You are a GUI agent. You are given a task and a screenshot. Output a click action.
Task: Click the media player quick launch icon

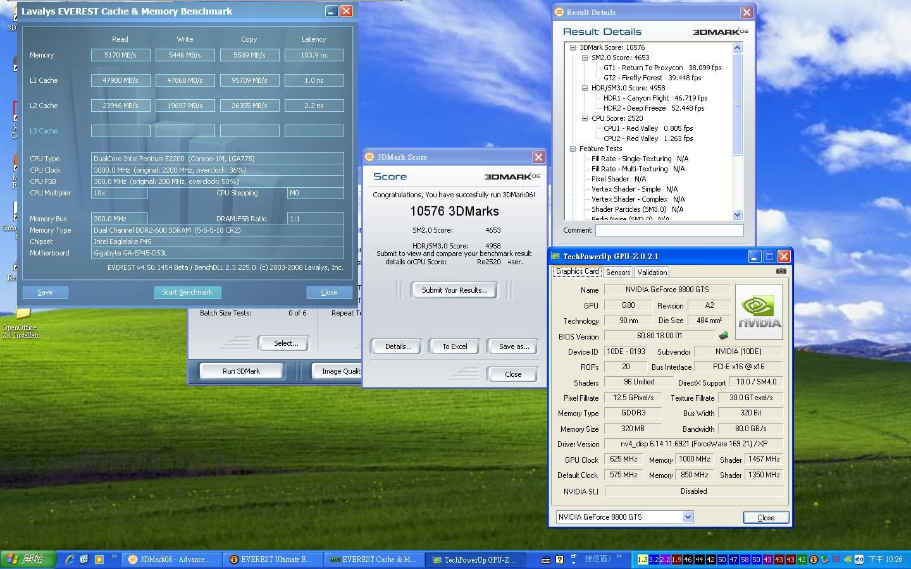[x=99, y=559]
